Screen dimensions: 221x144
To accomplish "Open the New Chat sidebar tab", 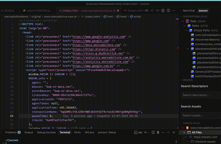I will pos(189,10).
